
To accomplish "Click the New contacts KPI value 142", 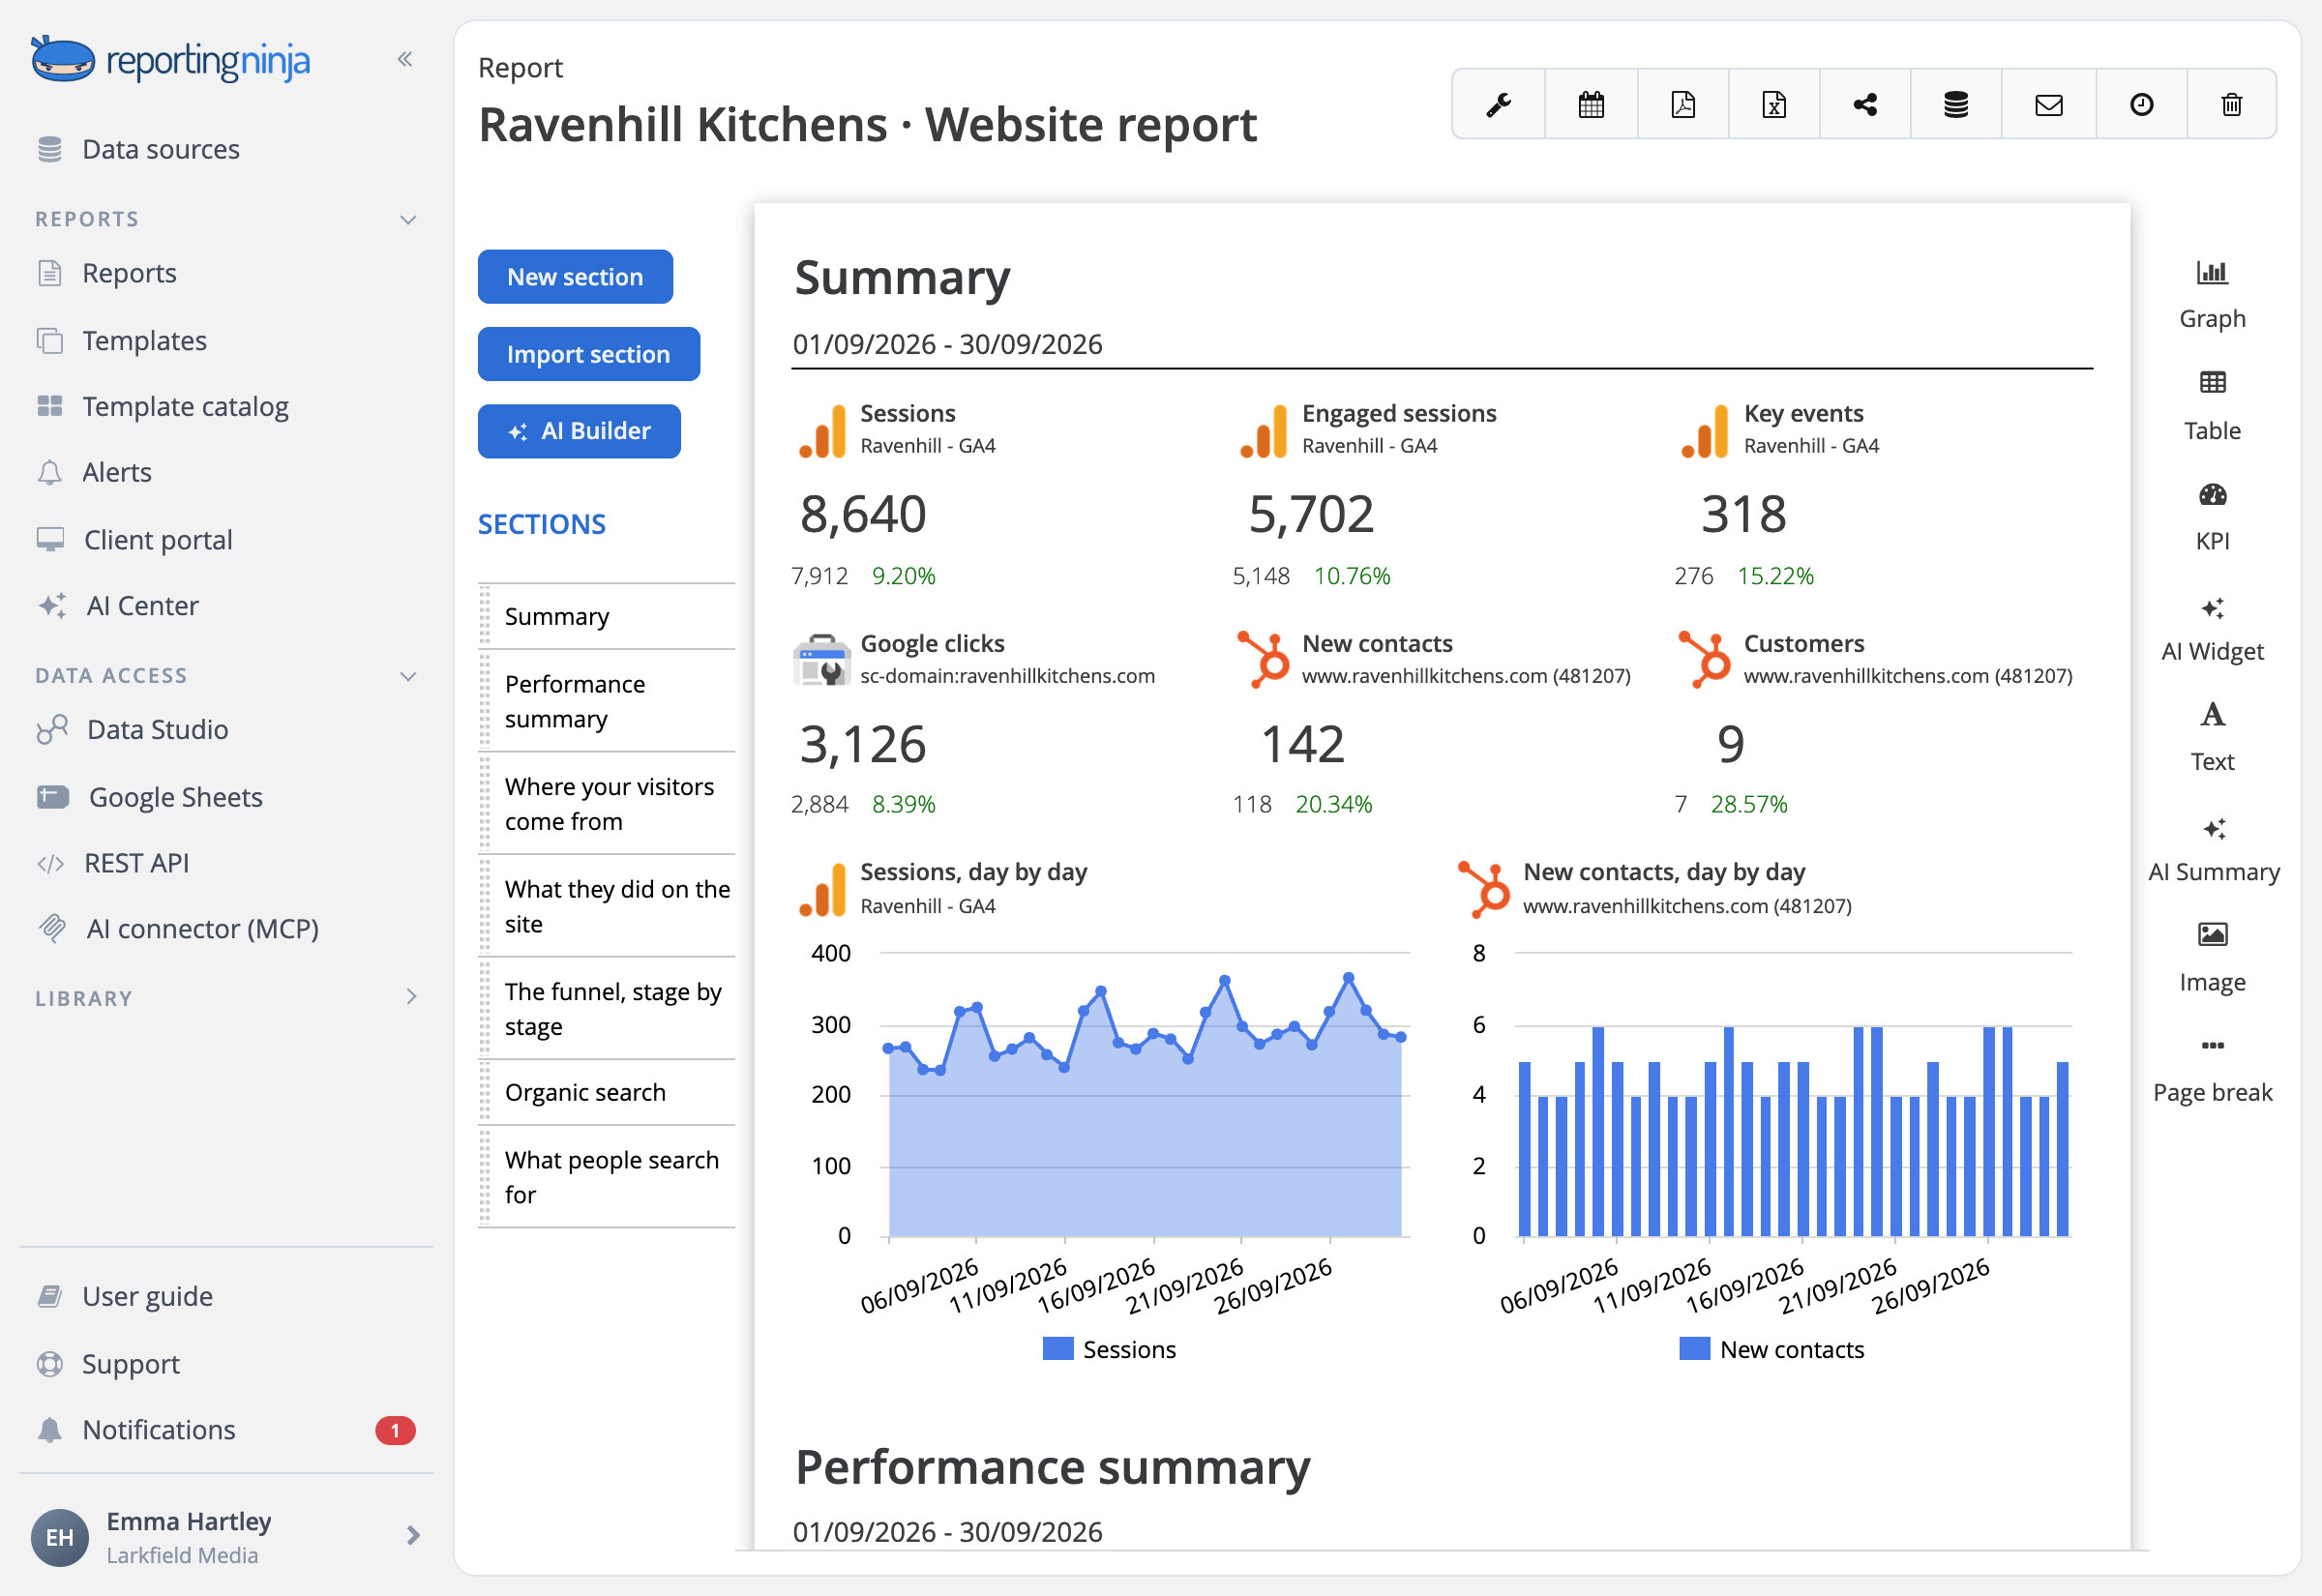I will click(1302, 744).
